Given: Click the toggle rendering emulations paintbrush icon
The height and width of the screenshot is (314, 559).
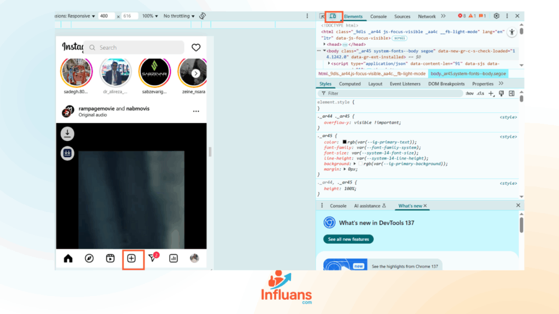Looking at the screenshot, I should (501, 93).
